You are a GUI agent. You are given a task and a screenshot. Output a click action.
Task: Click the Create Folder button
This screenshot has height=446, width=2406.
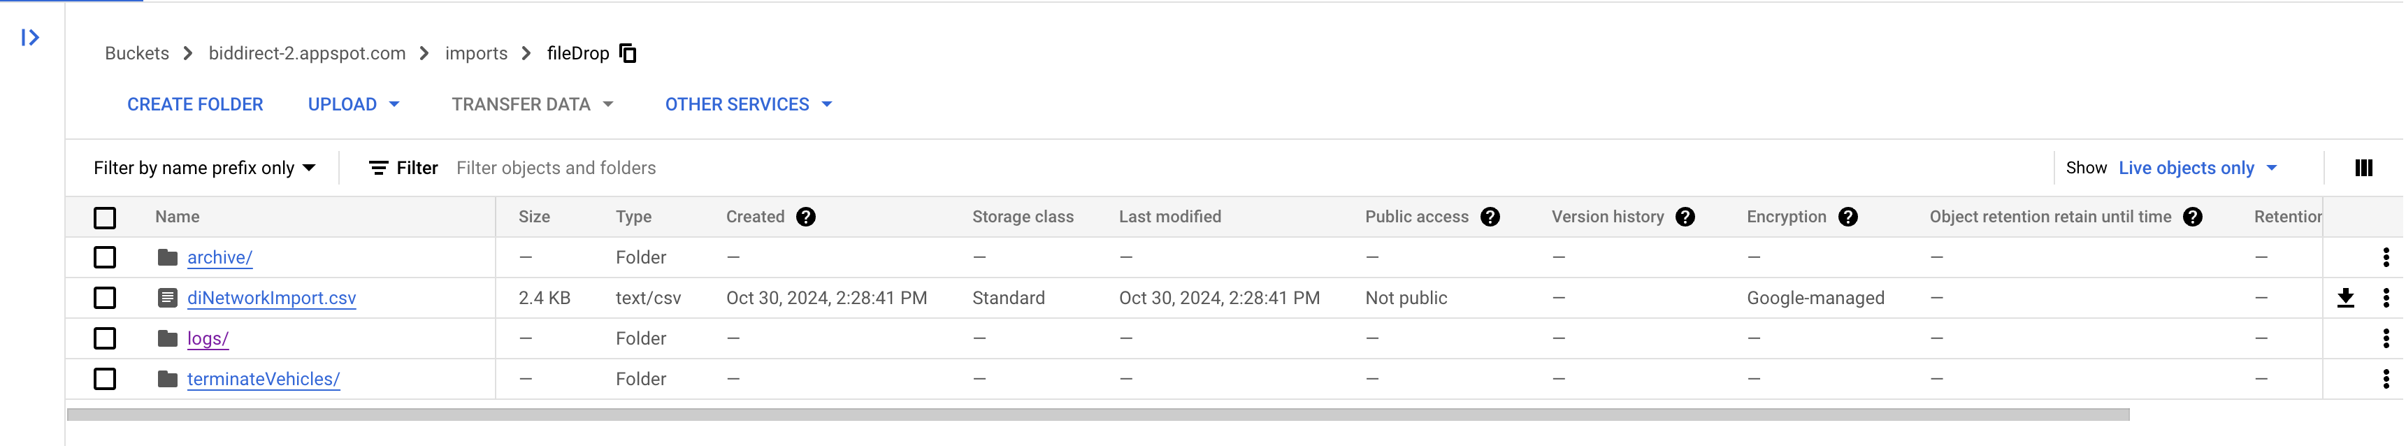click(195, 103)
